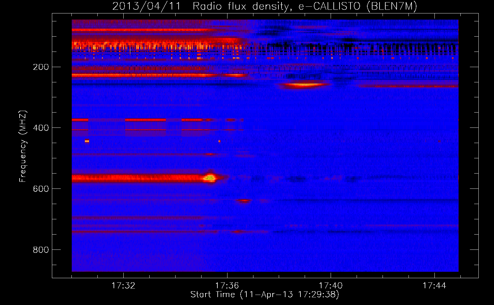494x305 pixels.
Task: Click the 200 frequency tick label
Action: tap(41, 67)
